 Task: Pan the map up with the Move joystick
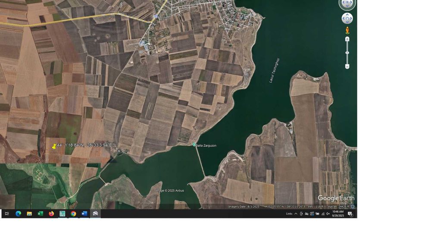pyautogui.click(x=347, y=15)
